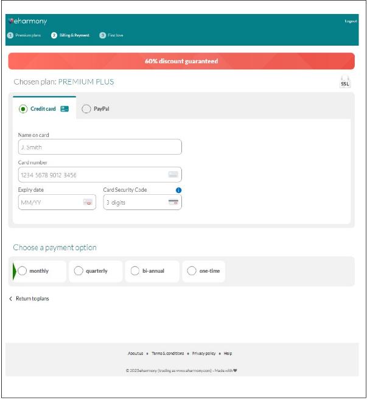Click Return to plans link
Viewport: 367px width, 400px height.
(x=32, y=299)
